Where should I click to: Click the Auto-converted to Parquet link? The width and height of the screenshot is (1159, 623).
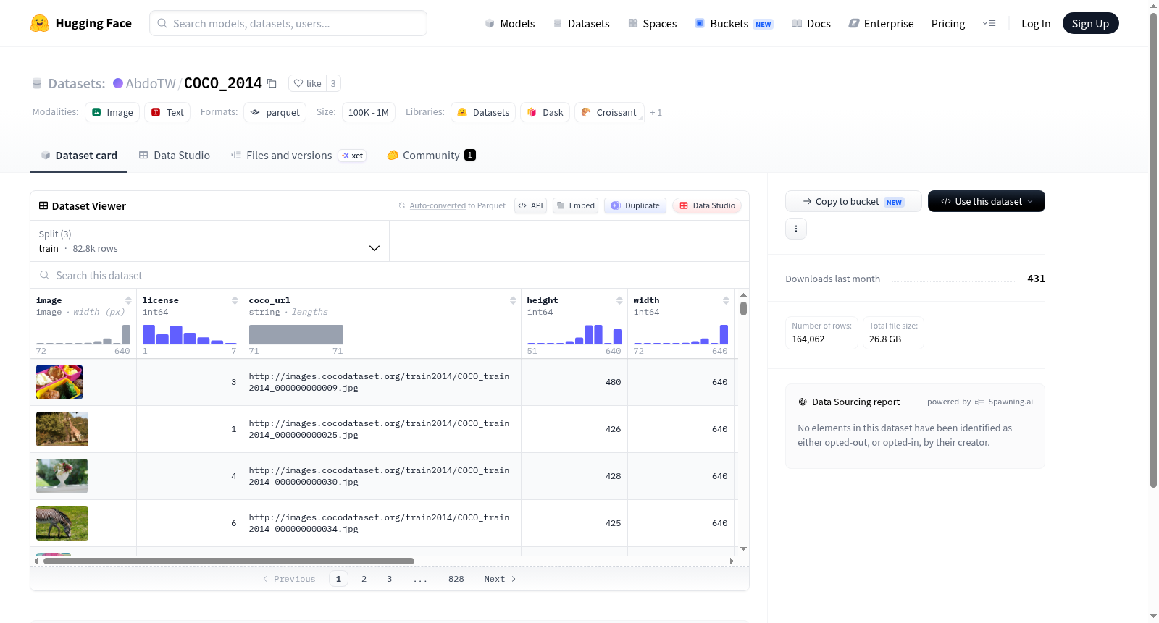457,205
